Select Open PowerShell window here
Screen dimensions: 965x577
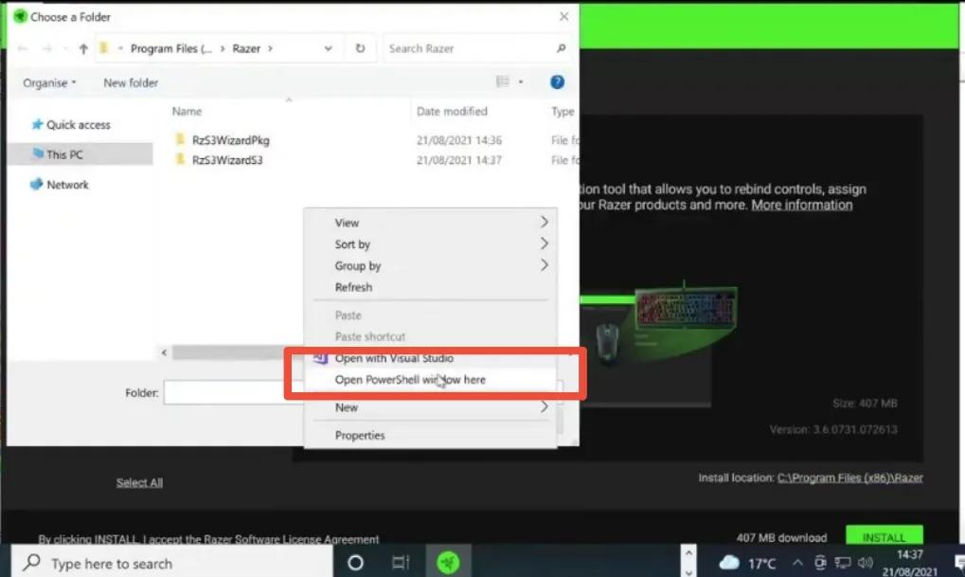pyautogui.click(x=407, y=381)
